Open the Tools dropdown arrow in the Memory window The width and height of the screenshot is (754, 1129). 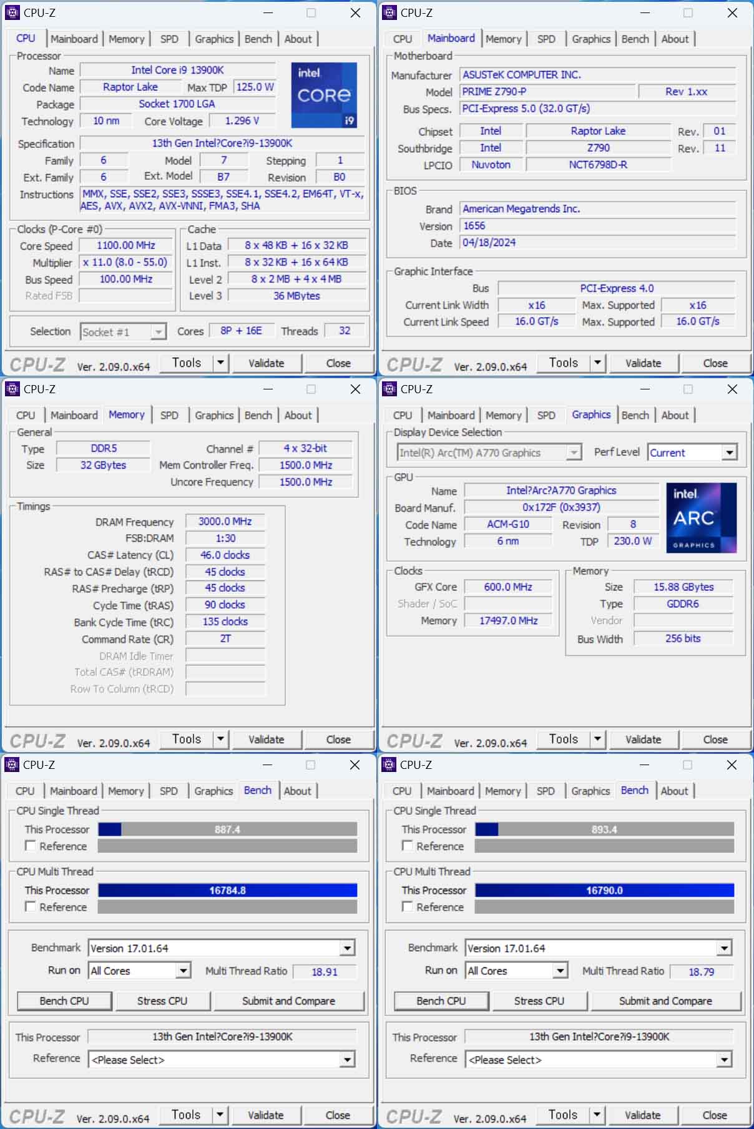click(220, 739)
